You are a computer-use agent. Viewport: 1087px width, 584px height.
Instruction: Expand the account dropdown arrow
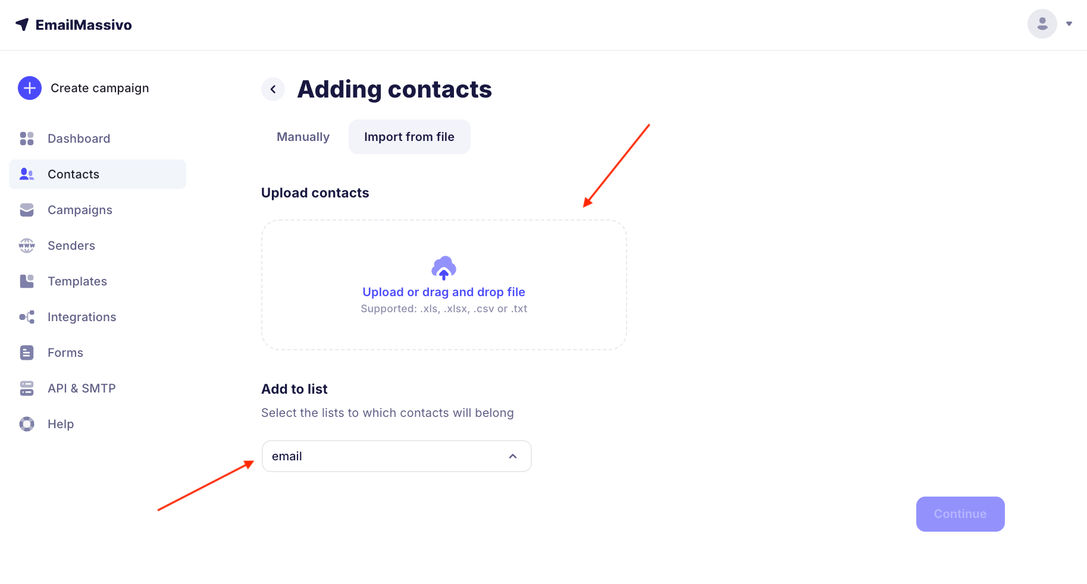click(1069, 24)
